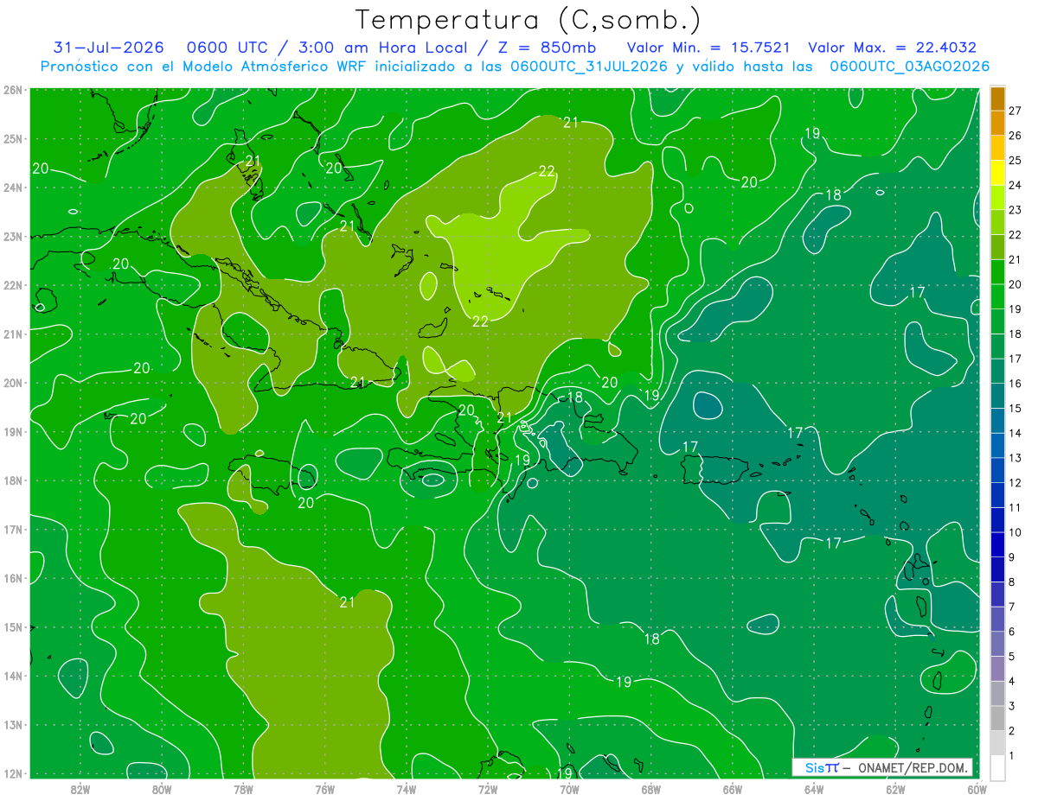Click 'Valor Max. = 22.4032'
1038x801 pixels.
point(892,48)
